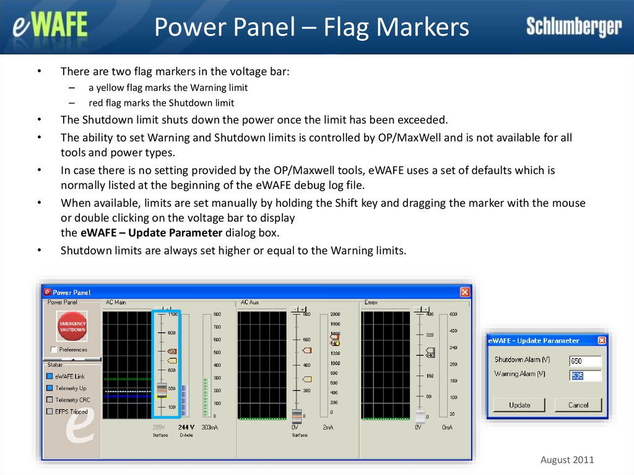The image size is (634, 475).
Task: Click the Warning Alarm (V) input field
Action: 586,375
